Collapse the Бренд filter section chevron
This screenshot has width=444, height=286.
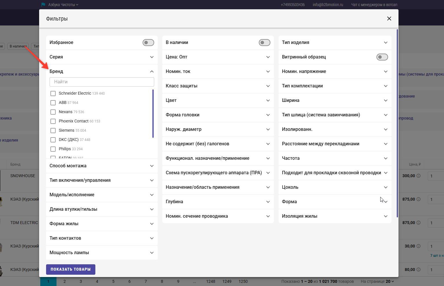(152, 71)
